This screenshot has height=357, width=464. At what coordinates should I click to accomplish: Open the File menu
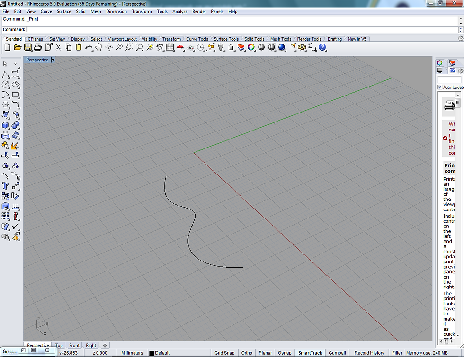pos(6,11)
